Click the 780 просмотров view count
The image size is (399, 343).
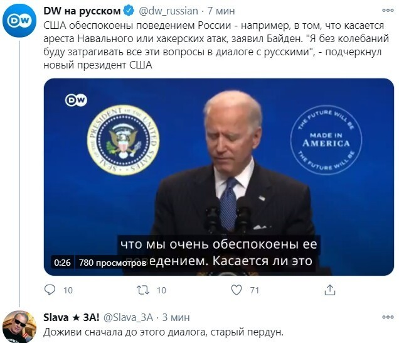point(112,263)
